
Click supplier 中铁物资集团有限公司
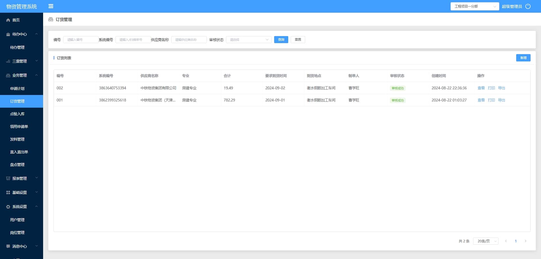[158, 88]
